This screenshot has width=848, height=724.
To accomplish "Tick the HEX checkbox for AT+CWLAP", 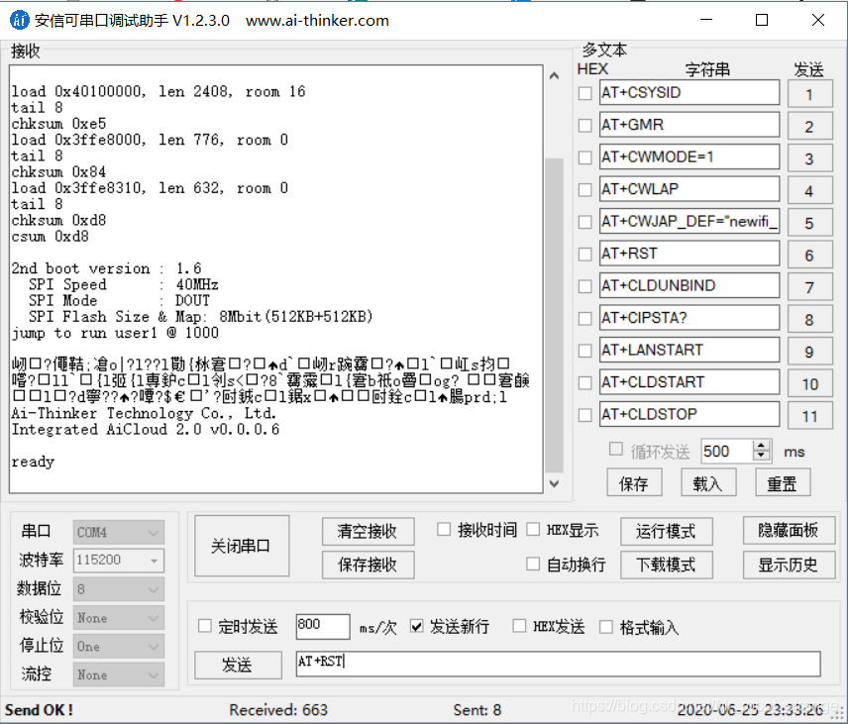I will (x=584, y=190).
